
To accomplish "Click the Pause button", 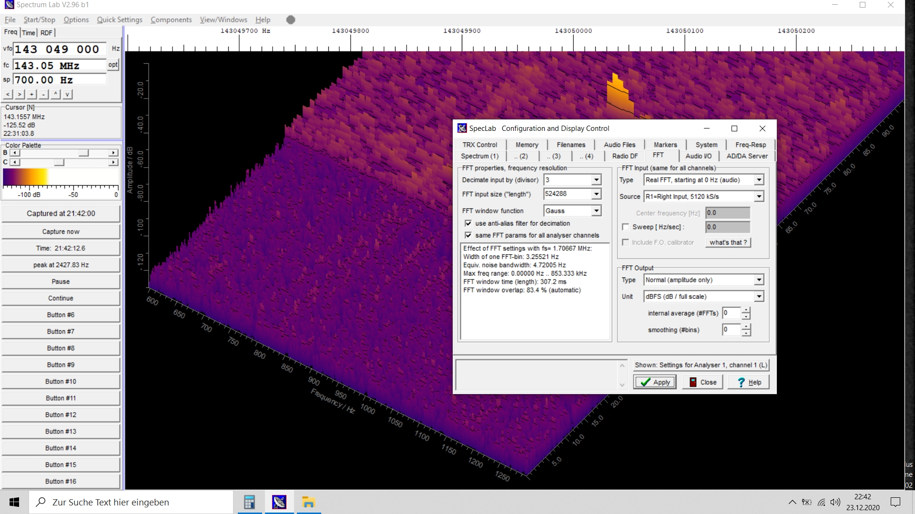I will point(61,282).
